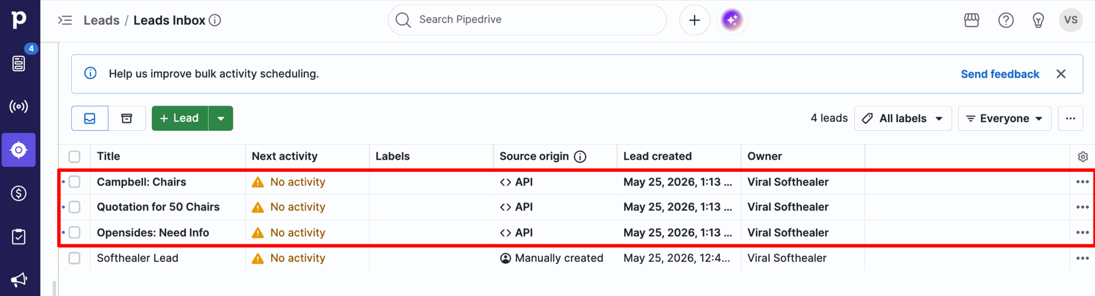
Task: Click the Pipedrive logo icon
Action: point(19,19)
